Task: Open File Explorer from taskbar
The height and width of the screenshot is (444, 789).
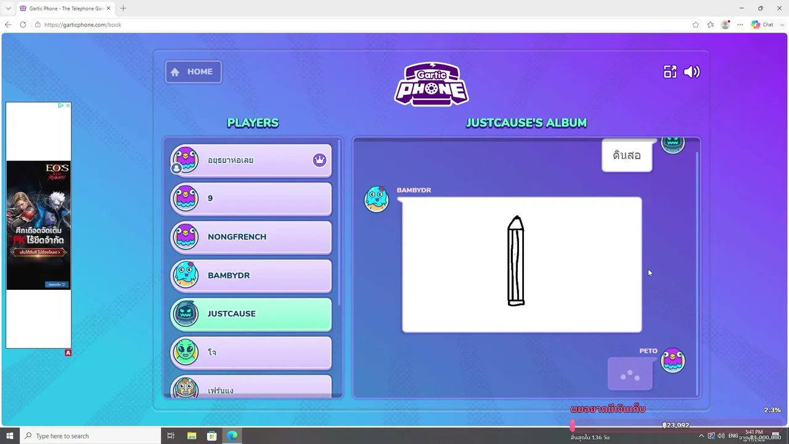Action: 192,436
